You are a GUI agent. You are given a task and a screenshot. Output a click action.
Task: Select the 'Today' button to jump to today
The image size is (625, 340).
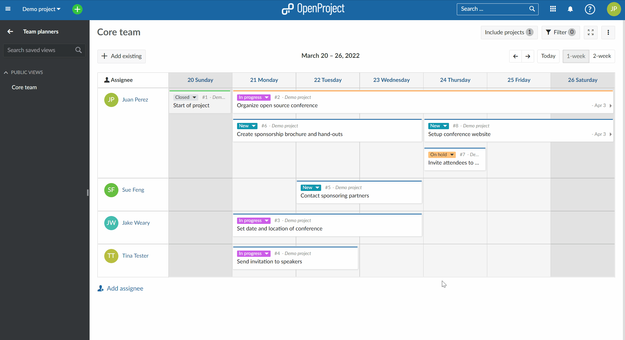(x=548, y=56)
